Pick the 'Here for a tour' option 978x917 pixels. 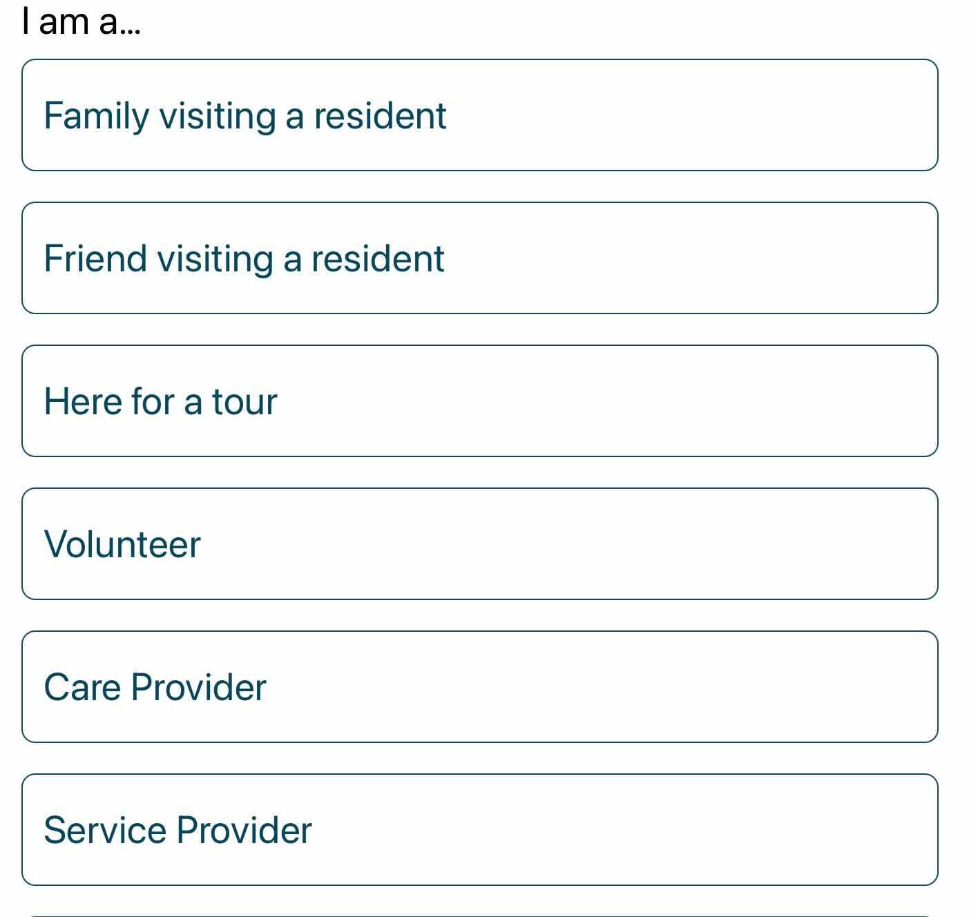[480, 400]
